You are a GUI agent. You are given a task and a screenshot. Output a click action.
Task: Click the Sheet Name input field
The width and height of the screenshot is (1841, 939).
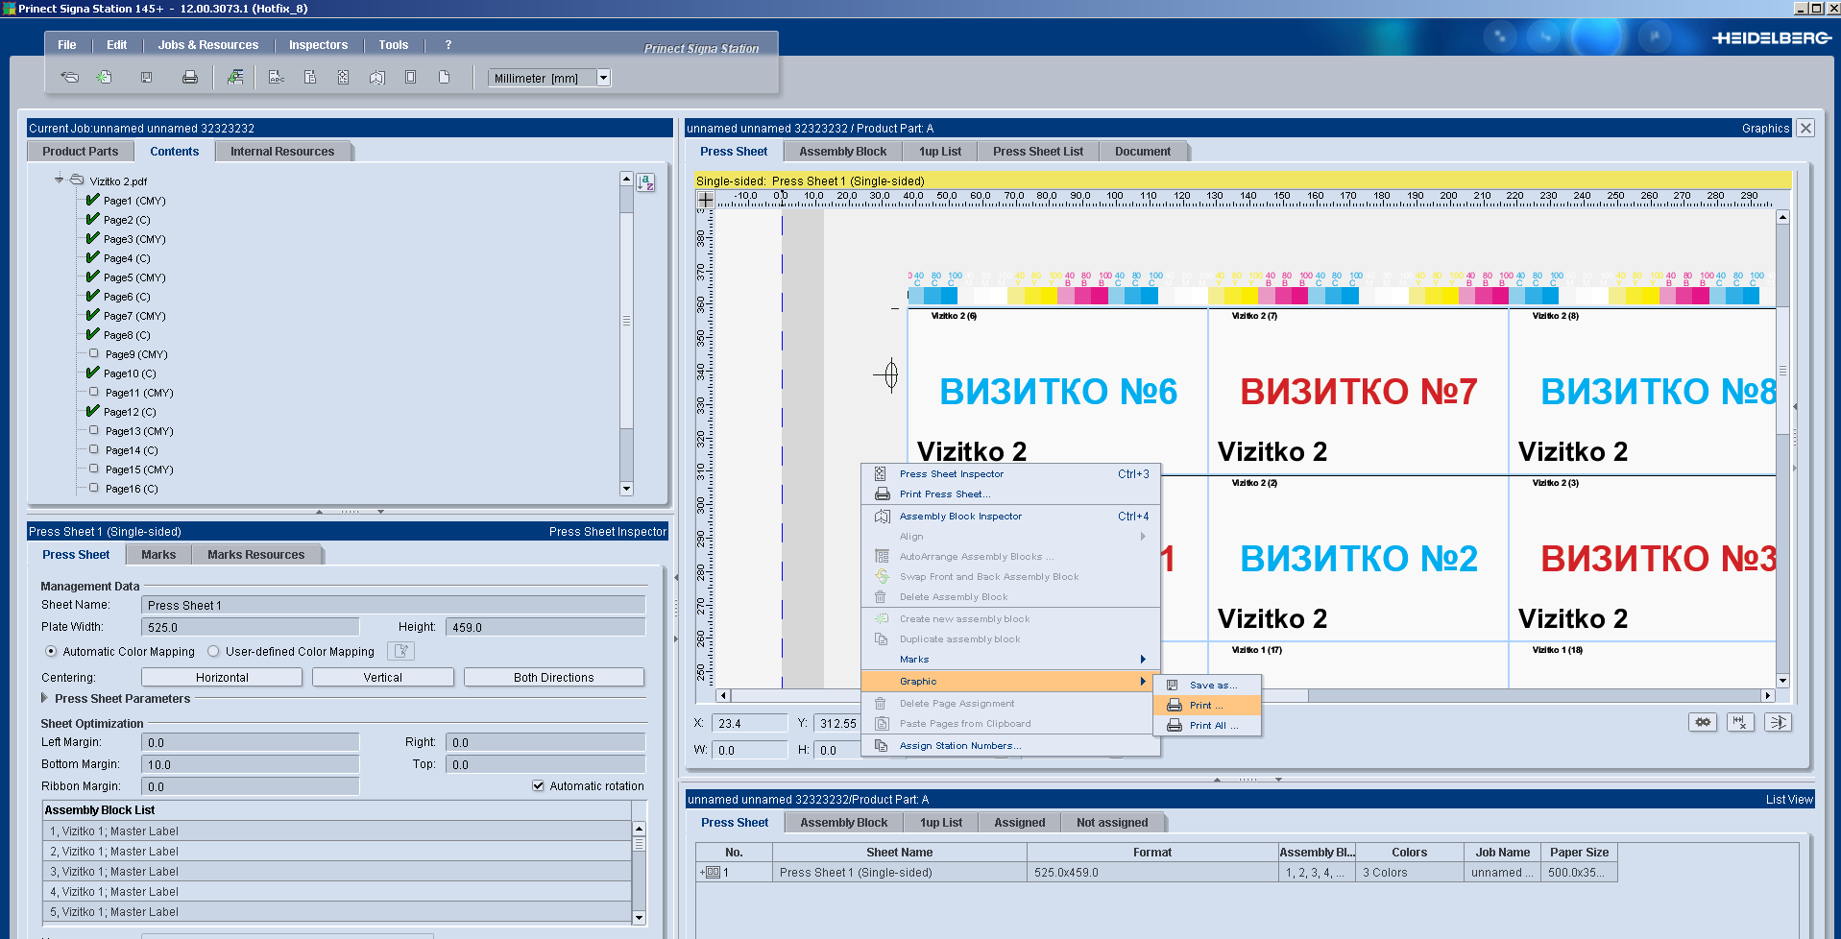pos(394,605)
